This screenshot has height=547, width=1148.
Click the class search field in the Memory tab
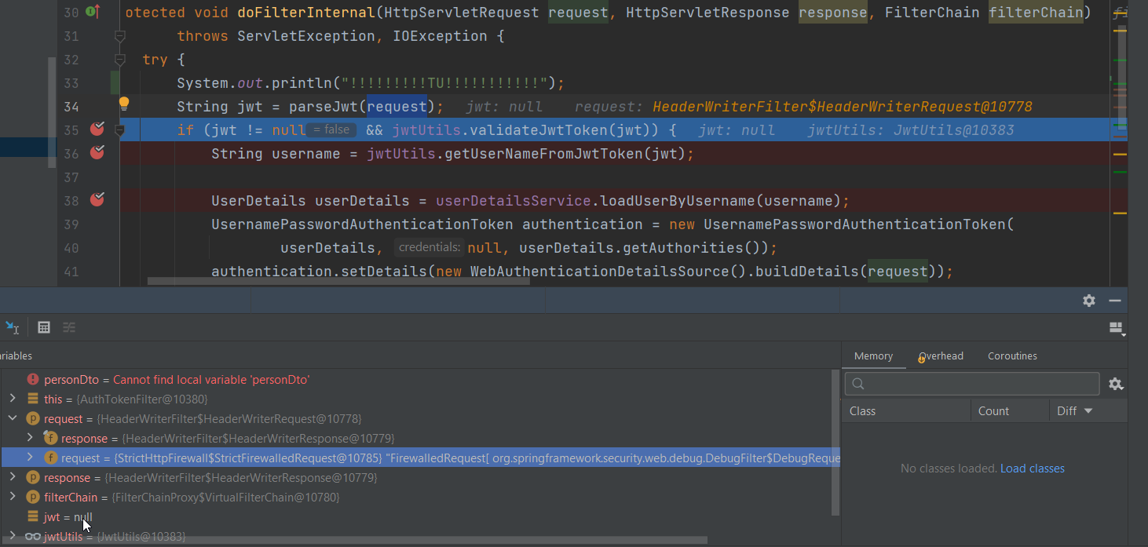[x=972, y=384]
